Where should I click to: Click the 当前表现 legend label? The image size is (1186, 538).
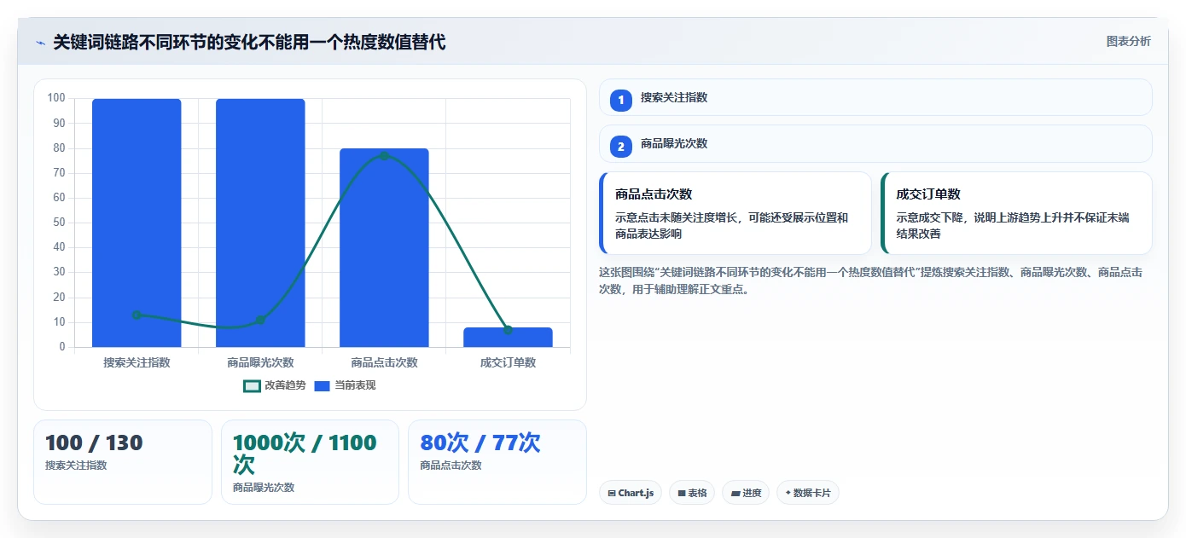(x=355, y=385)
